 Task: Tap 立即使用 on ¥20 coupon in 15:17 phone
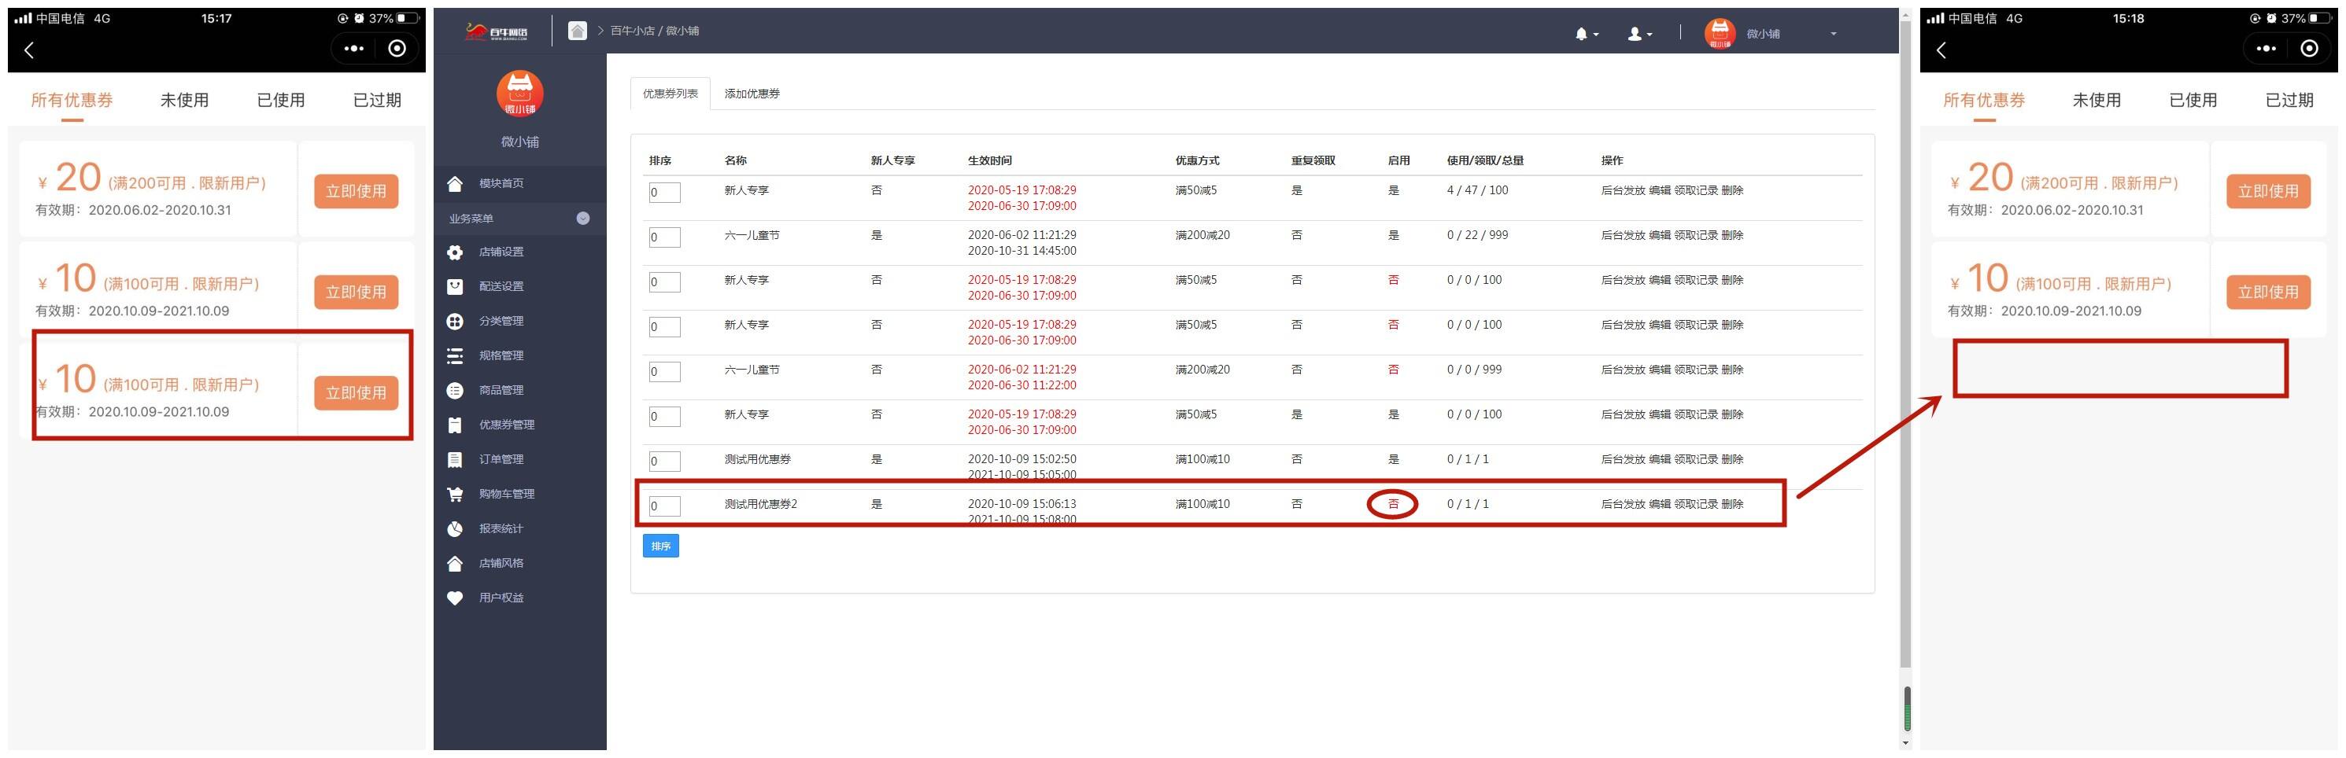356,191
